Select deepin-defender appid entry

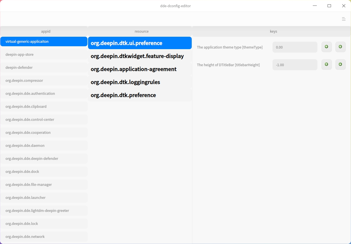click(44, 67)
